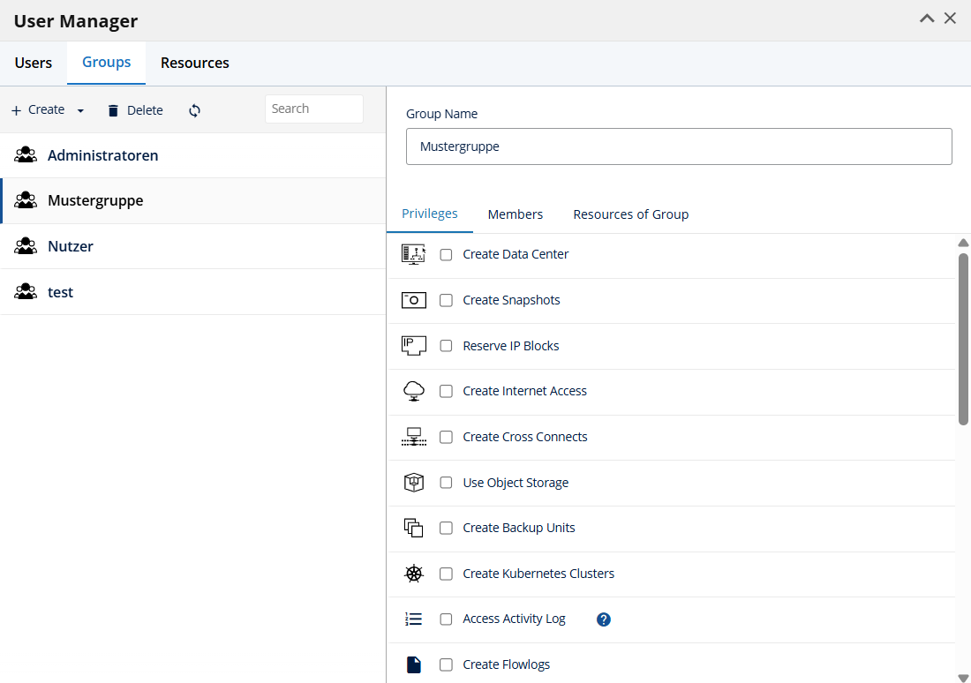This screenshot has height=683, width=971.
Task: Click the group Search field
Action: [314, 109]
